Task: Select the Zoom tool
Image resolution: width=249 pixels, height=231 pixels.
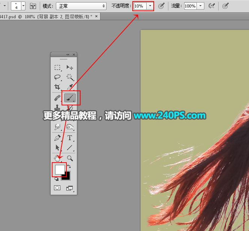Action: [70, 158]
